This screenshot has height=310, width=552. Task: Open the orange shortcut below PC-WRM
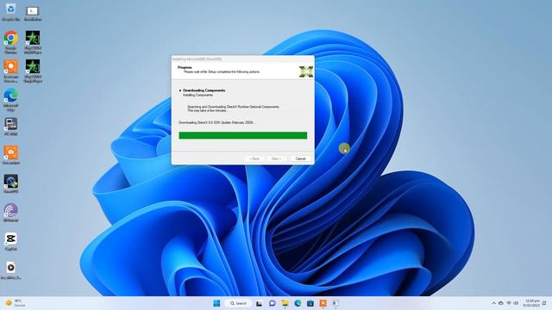11,155
